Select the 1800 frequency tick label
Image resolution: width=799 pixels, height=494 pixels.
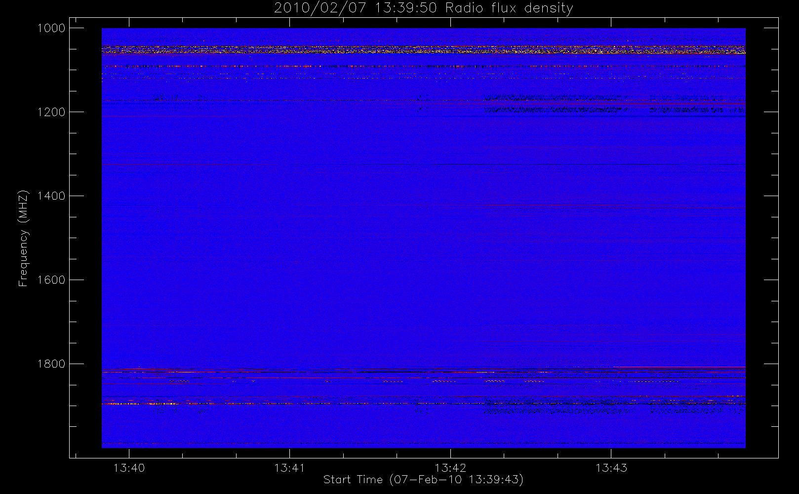coord(51,364)
